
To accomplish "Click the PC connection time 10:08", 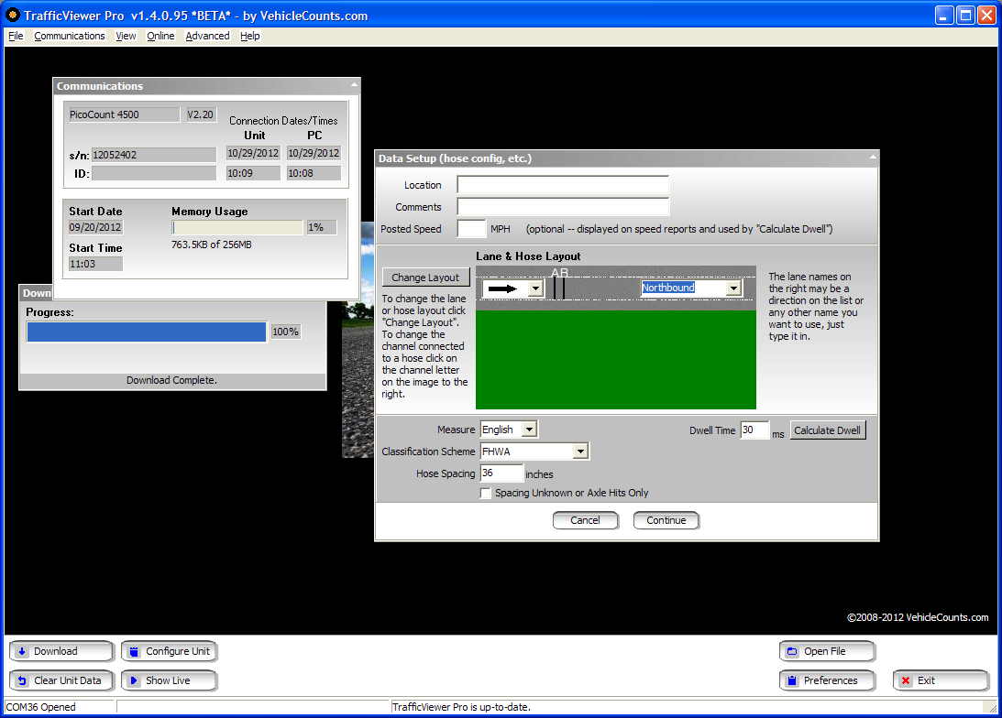I will (314, 173).
